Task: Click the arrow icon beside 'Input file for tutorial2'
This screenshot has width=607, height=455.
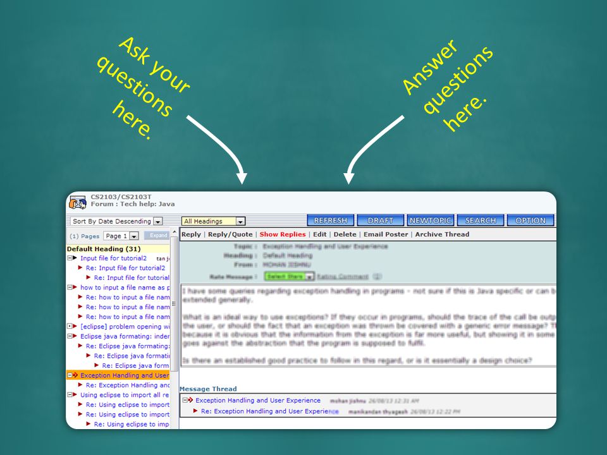Action: pos(75,258)
